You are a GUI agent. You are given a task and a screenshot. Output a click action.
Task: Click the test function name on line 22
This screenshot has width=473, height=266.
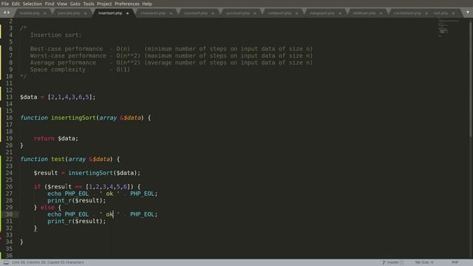pyautogui.click(x=58, y=159)
